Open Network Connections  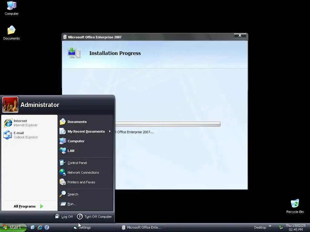point(85,172)
